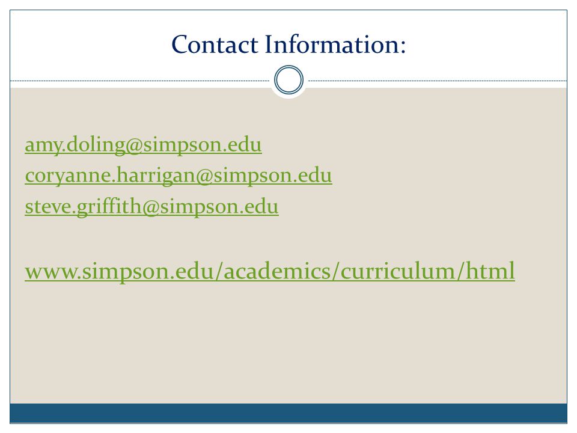Click the coryanne.harrigan@simpson.edu email link

(x=179, y=176)
